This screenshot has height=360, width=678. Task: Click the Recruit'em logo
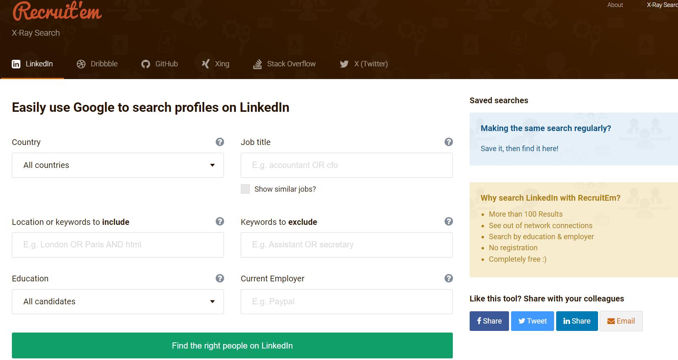coord(57,11)
